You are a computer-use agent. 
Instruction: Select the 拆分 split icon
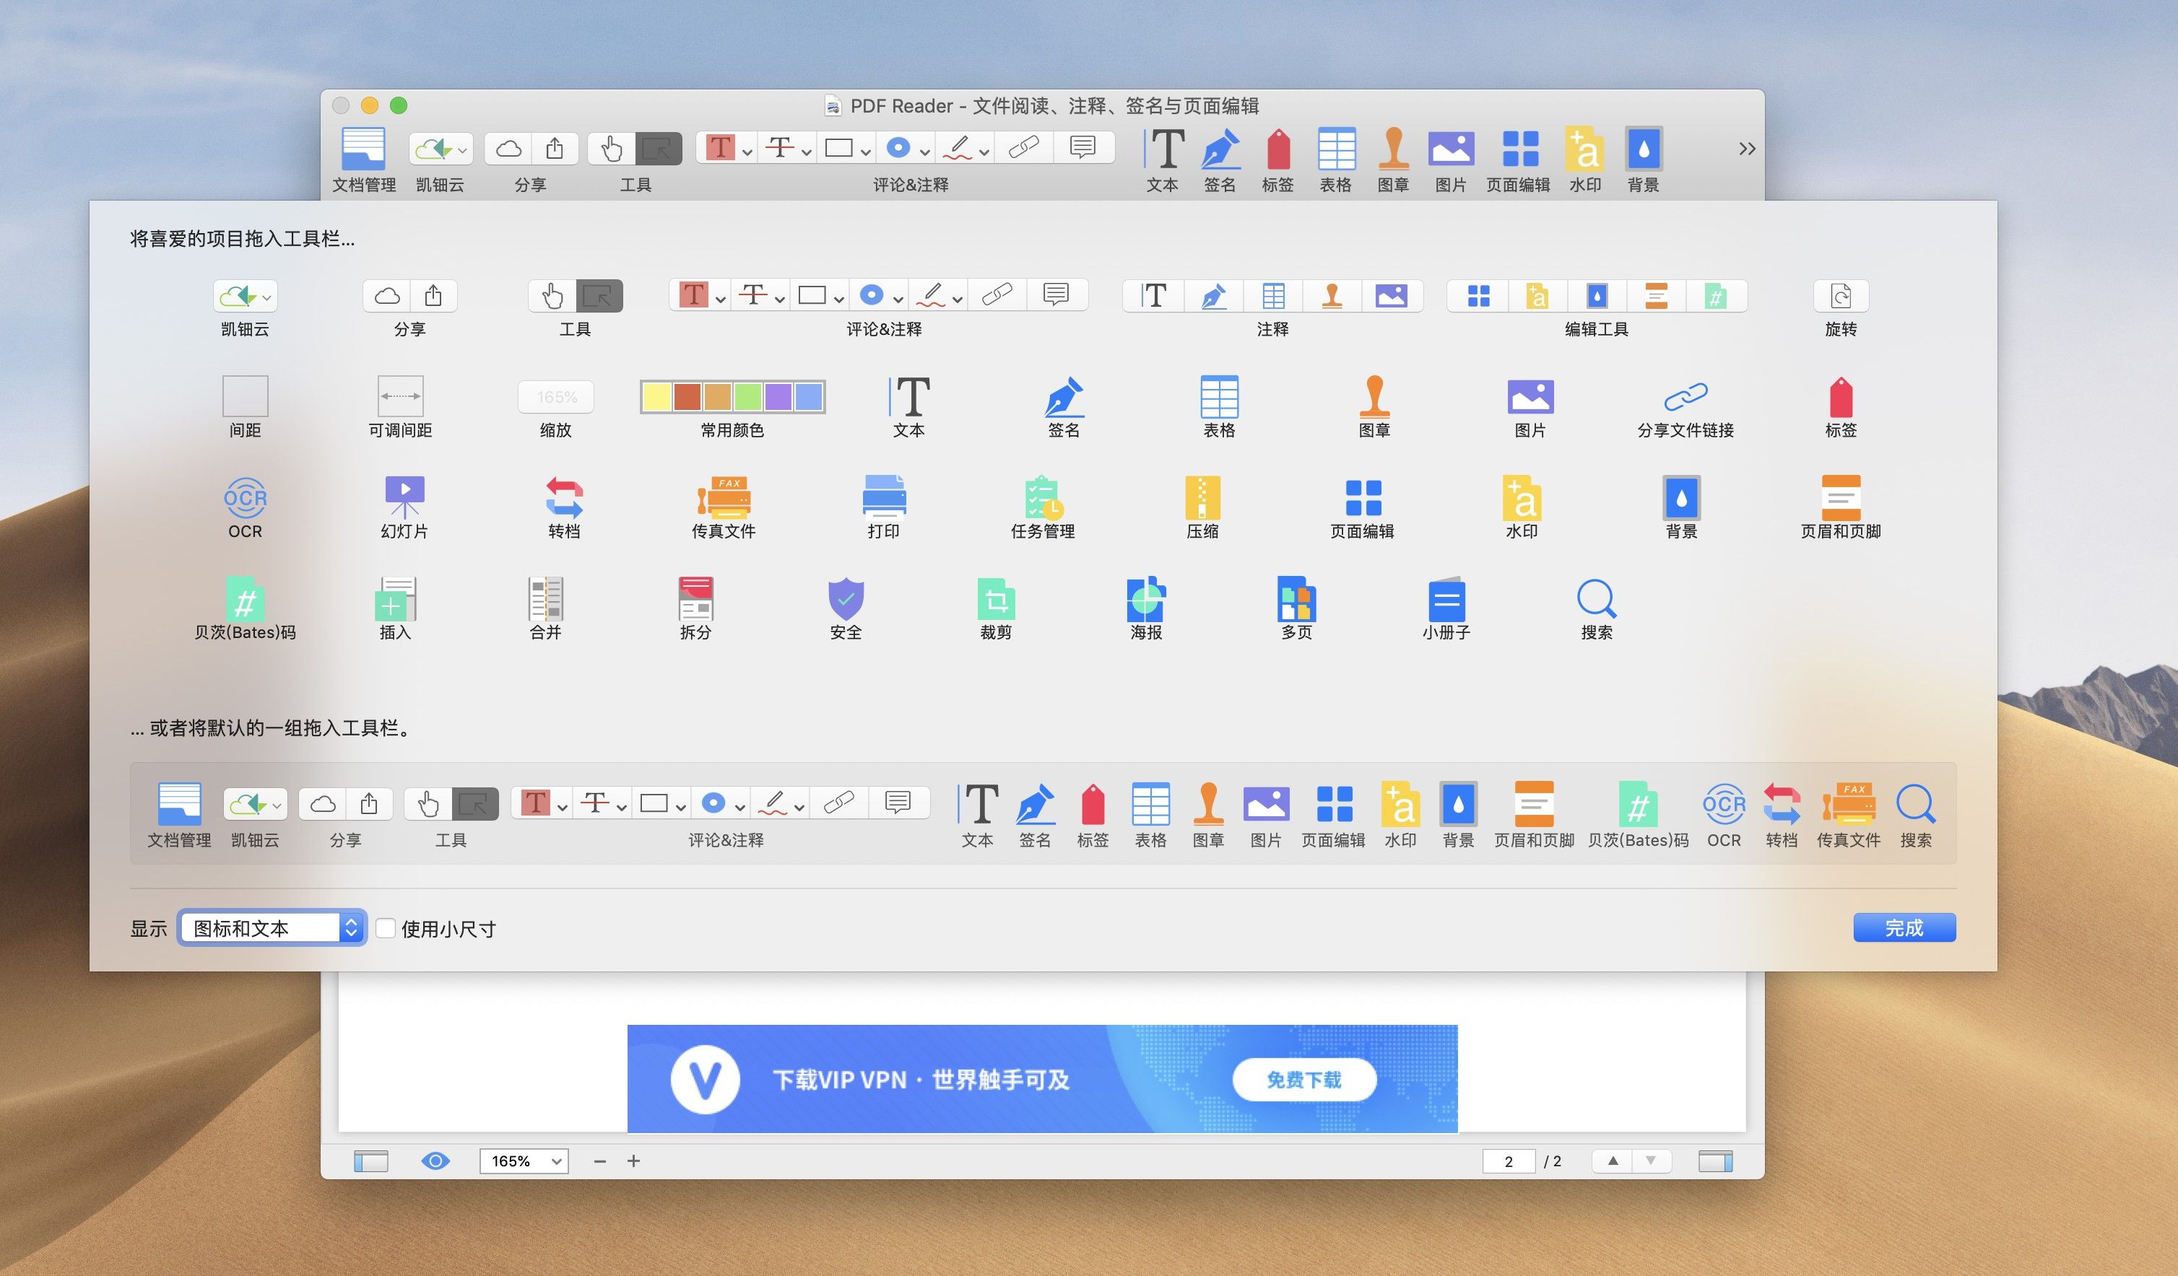[695, 599]
